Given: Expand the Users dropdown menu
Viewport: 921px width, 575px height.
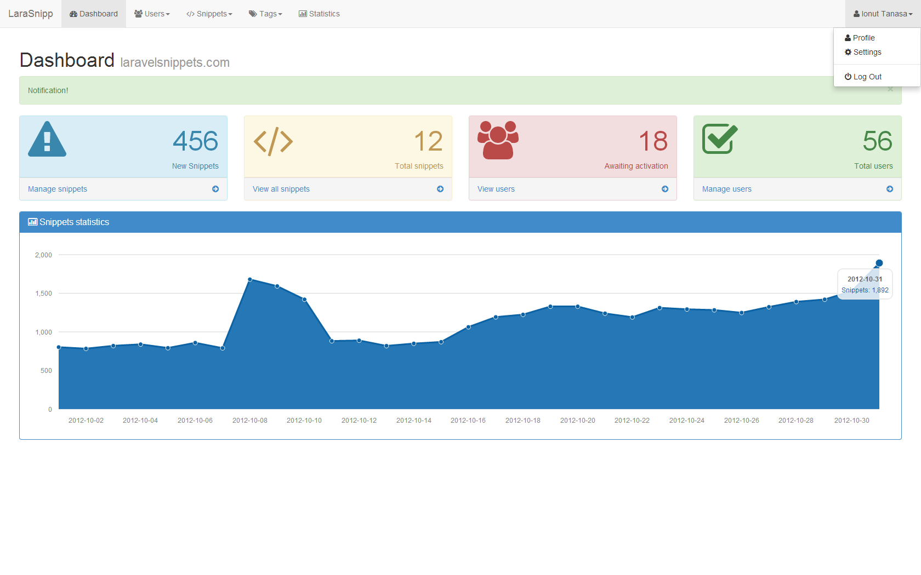Looking at the screenshot, I should (152, 14).
